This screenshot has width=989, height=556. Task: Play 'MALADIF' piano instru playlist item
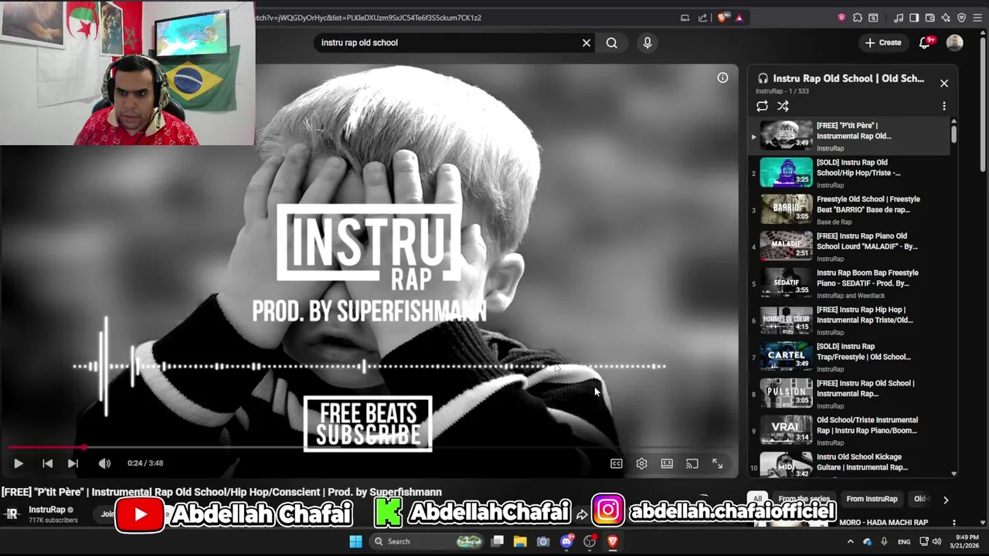[850, 246]
